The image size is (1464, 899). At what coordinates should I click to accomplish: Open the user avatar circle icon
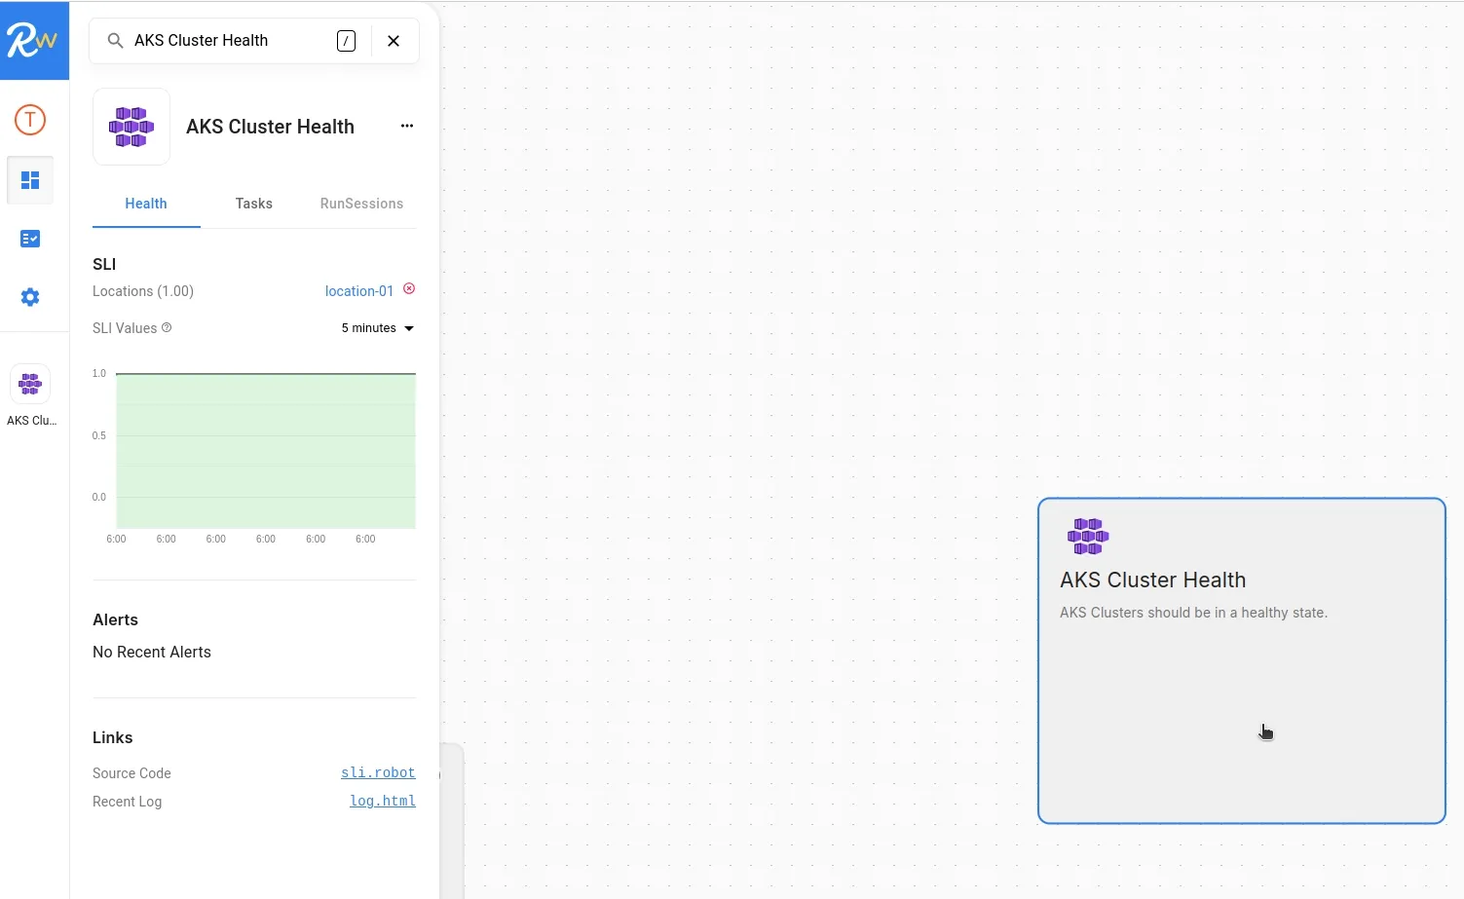[29, 120]
